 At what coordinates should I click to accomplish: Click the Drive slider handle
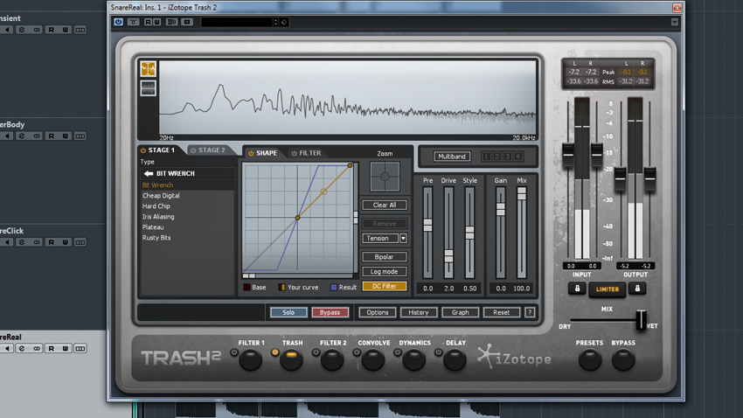(448, 256)
